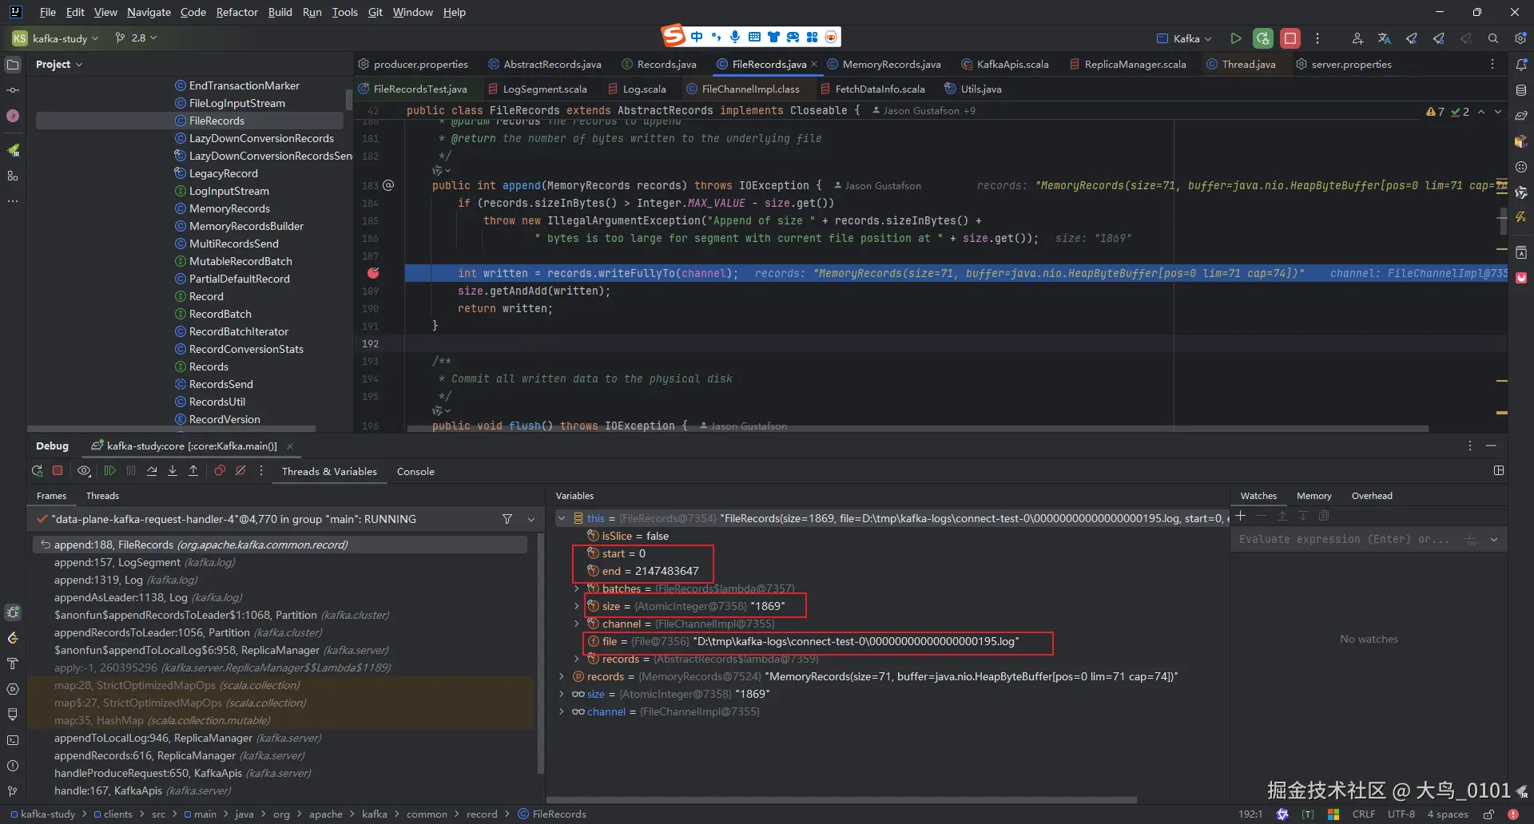
Task: Open the Navigate menu
Action: point(149,12)
